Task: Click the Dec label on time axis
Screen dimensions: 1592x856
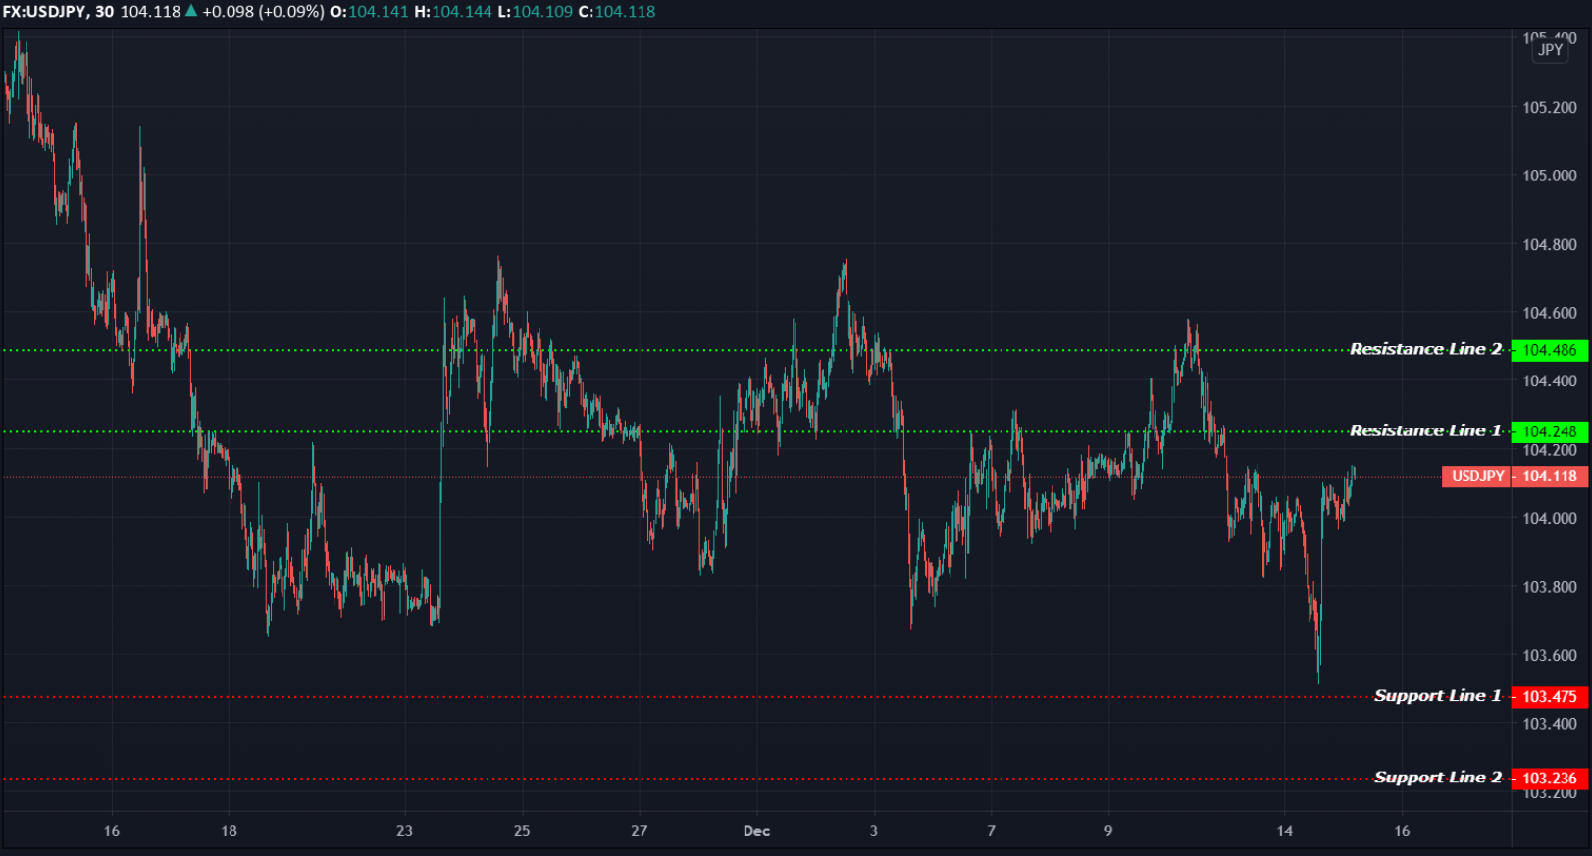Action: (x=756, y=831)
